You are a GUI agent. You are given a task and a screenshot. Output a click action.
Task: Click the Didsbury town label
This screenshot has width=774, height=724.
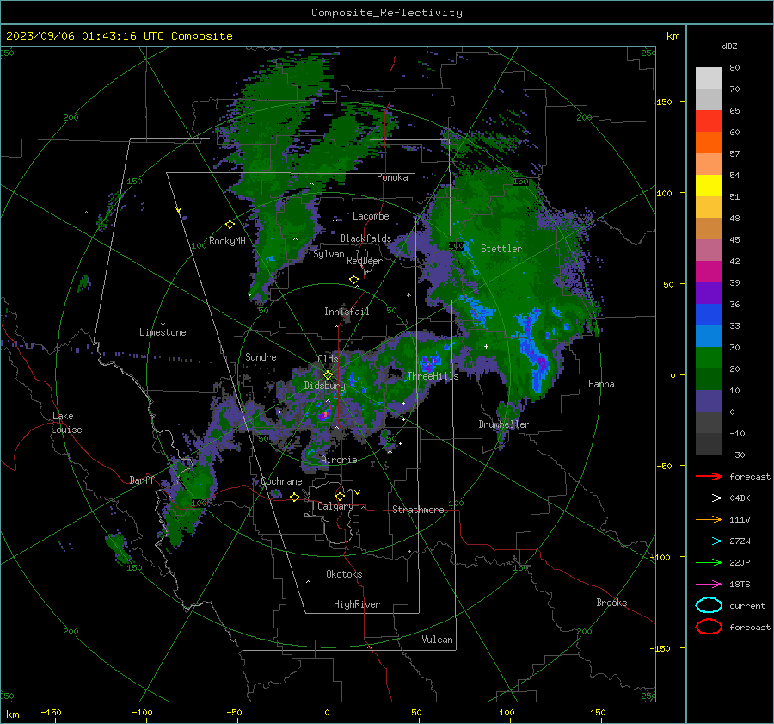[x=324, y=386]
